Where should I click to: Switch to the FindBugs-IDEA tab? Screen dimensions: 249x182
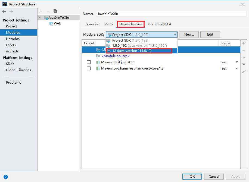160,24
